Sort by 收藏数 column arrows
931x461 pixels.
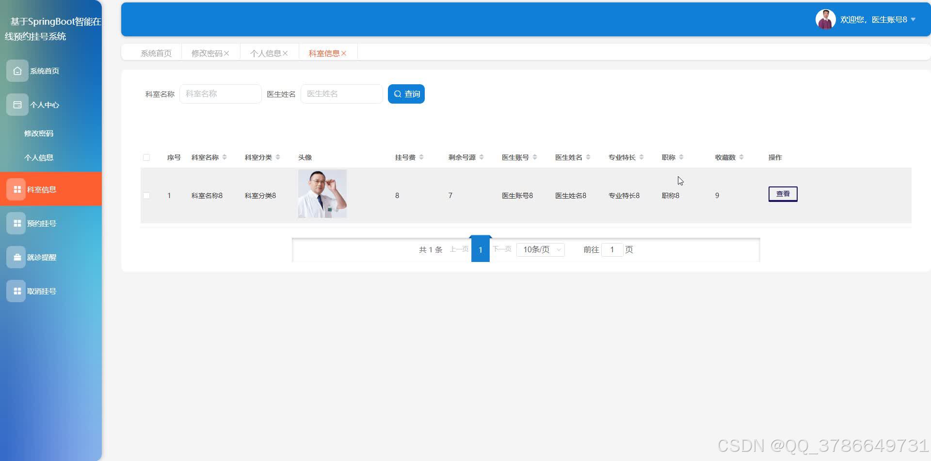tap(741, 157)
